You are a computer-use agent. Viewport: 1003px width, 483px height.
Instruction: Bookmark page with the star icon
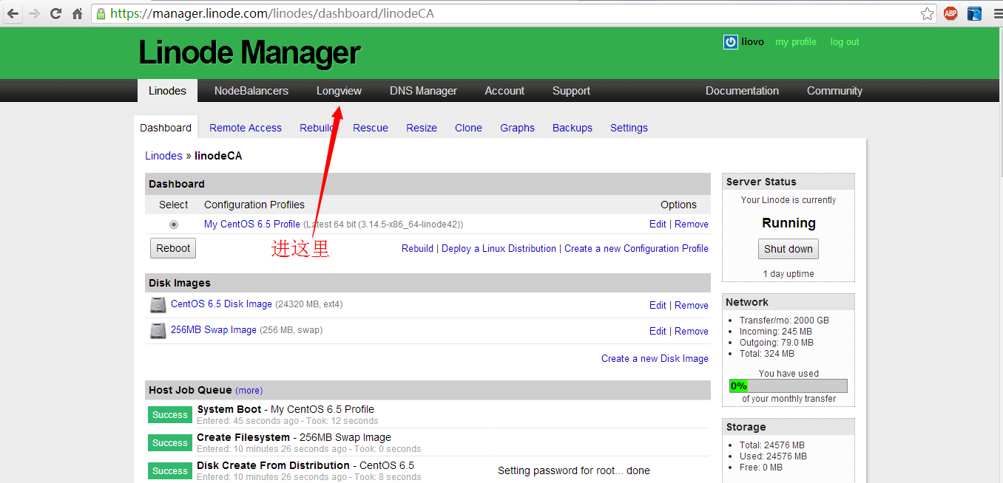point(927,13)
